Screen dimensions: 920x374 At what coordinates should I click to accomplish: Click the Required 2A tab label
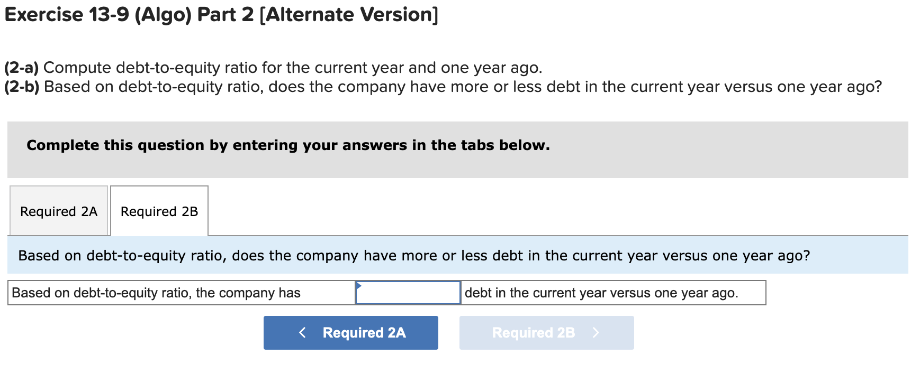58,211
